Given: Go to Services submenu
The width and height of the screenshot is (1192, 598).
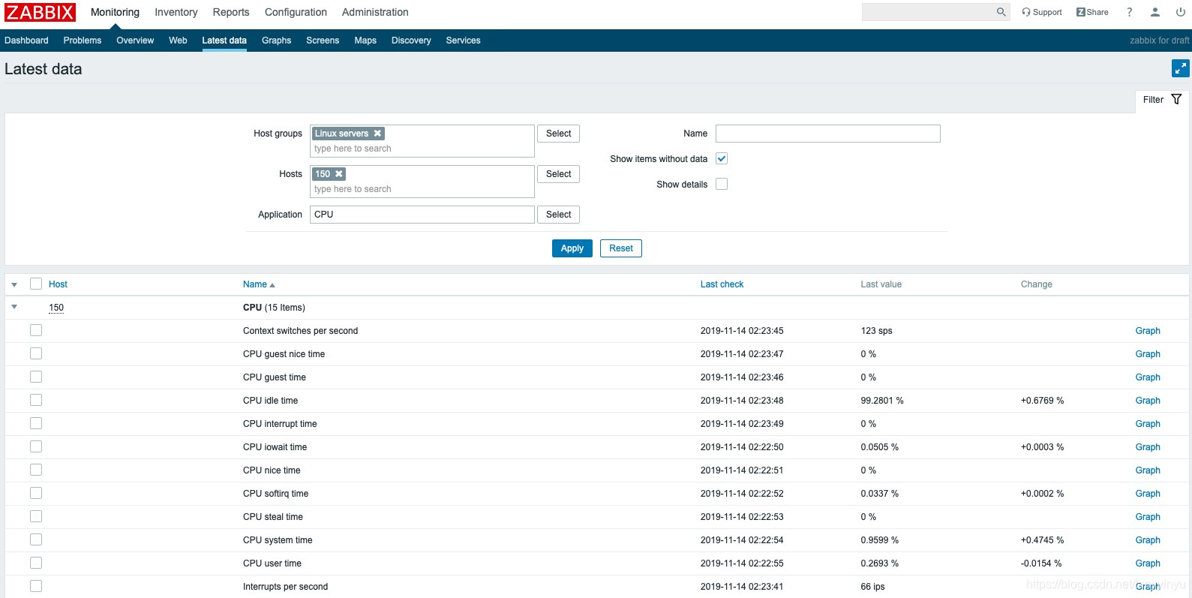Looking at the screenshot, I should [463, 41].
